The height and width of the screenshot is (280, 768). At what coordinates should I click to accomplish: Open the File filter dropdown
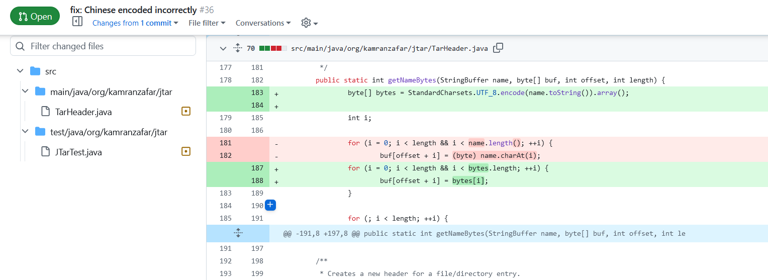pyautogui.click(x=207, y=23)
